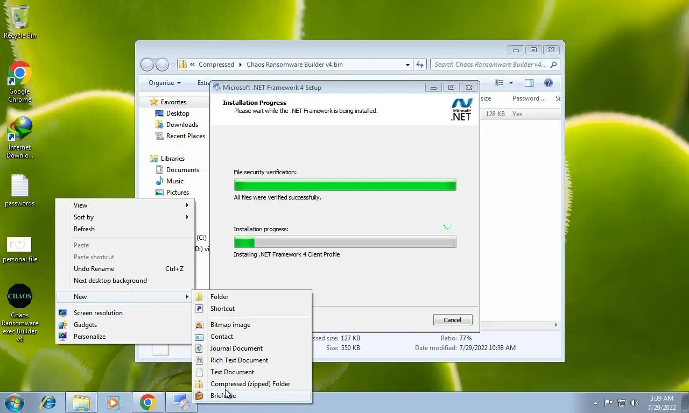The width and height of the screenshot is (689, 413).
Task: Click the taskbar clock showing 3:39 AM
Action: click(x=662, y=402)
